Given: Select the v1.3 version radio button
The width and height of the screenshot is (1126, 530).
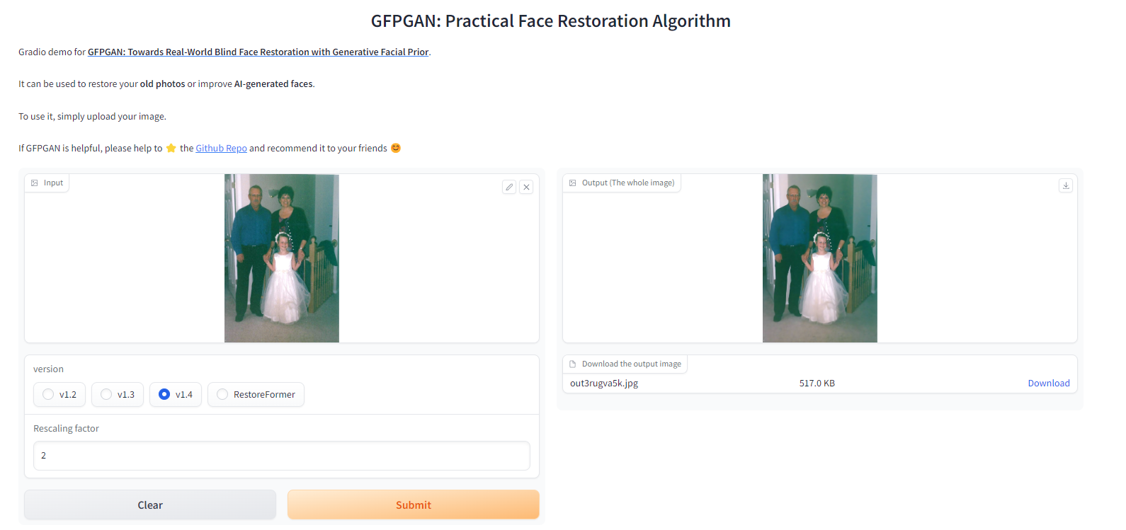Looking at the screenshot, I should (107, 394).
